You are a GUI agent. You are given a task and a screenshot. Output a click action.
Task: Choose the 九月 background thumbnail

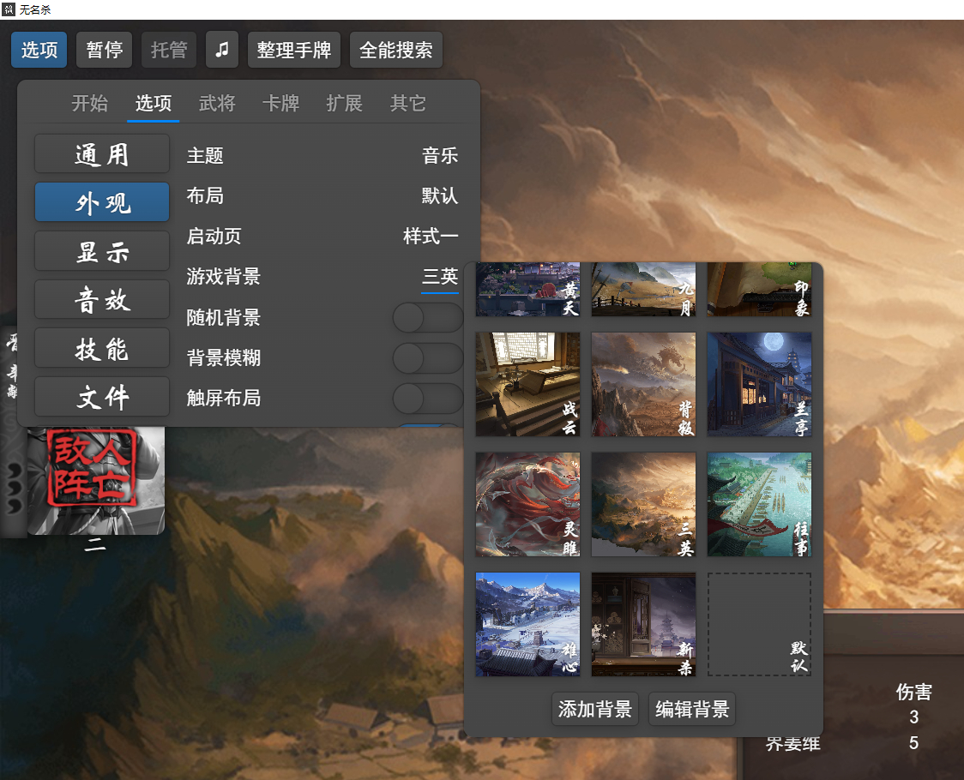(x=644, y=290)
